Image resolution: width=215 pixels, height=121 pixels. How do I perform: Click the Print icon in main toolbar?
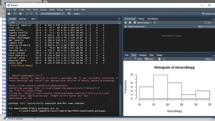37,13
